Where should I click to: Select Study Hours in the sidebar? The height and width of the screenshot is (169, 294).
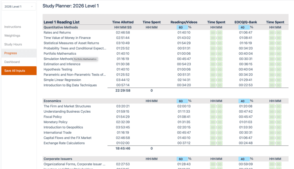13,44
